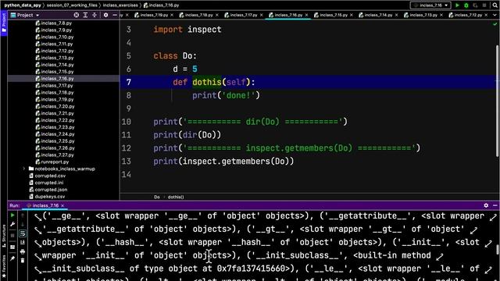Click the inspection status checkmark in editor
The width and height of the screenshot is (500, 281).
coord(495,24)
